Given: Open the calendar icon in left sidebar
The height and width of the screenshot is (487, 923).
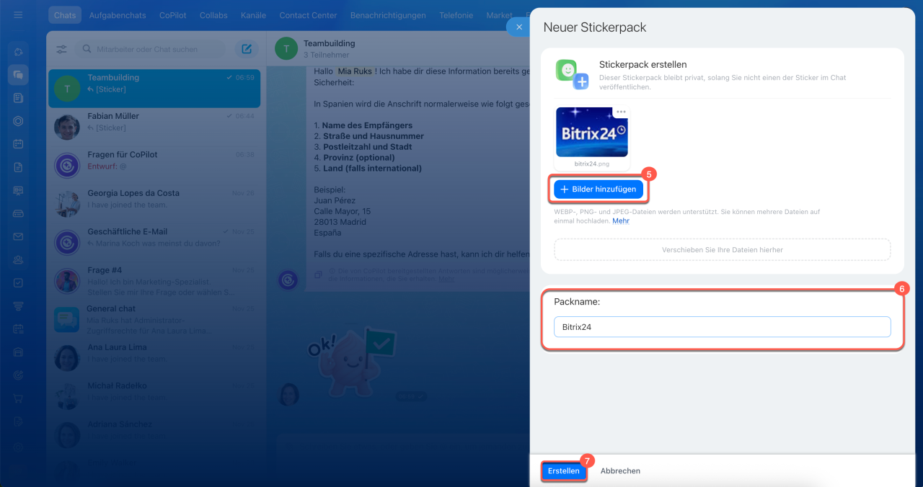Looking at the screenshot, I should pos(18,143).
